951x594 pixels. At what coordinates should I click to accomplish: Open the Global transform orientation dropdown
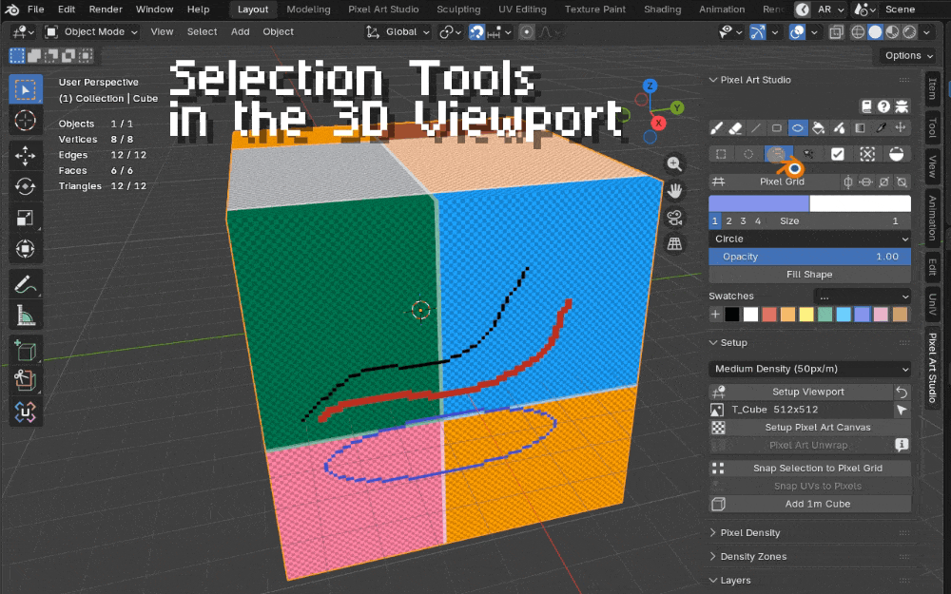(x=398, y=31)
